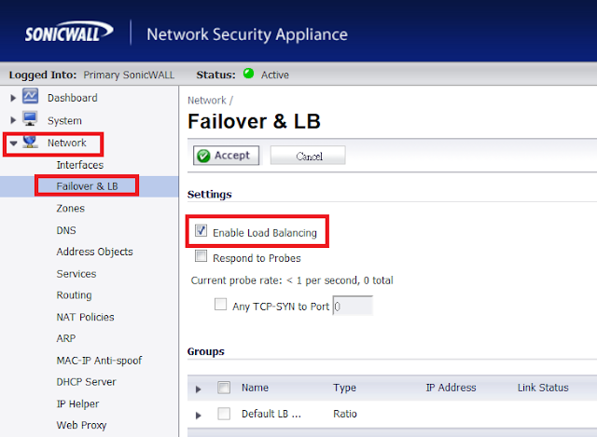Select all groups header checkbox
Viewport: 597px width, 437px height.
224,388
